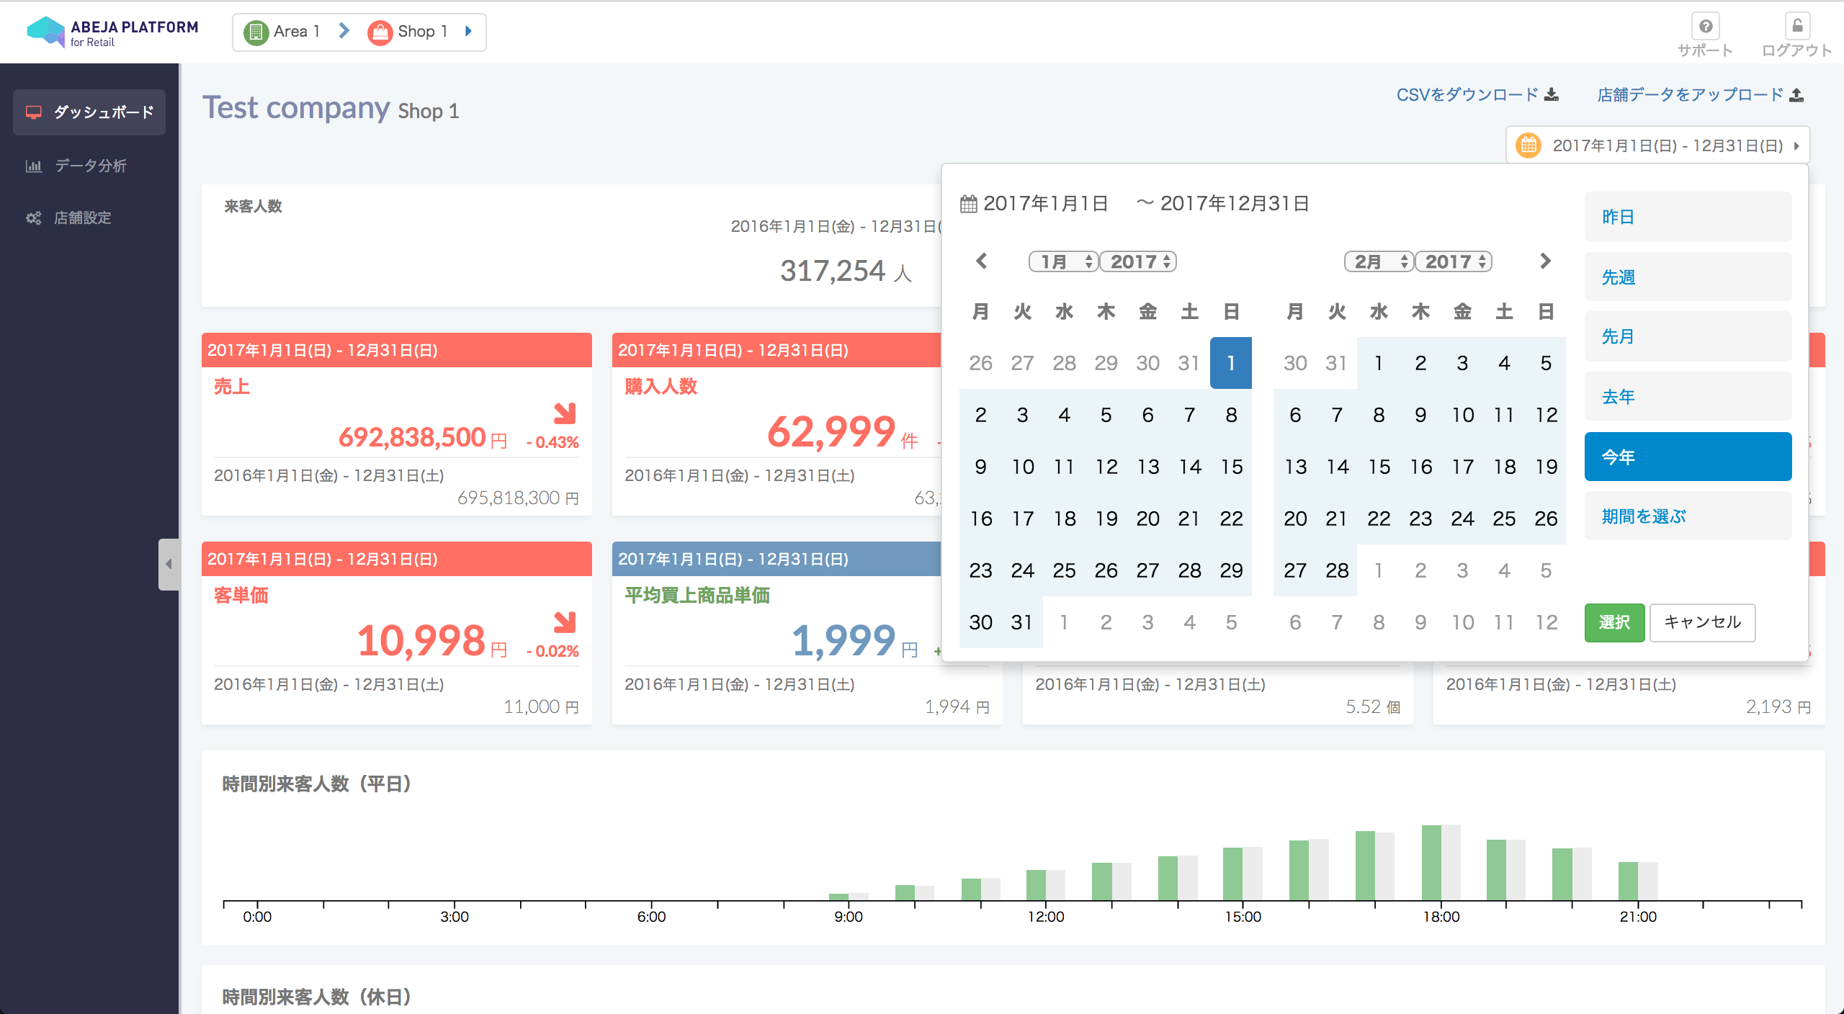Click the store data upload icon

(x=1796, y=94)
